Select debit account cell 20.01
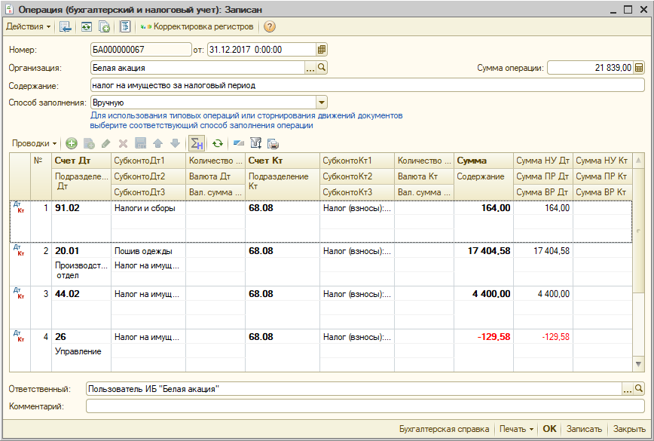This screenshot has width=654, height=441. (x=81, y=251)
